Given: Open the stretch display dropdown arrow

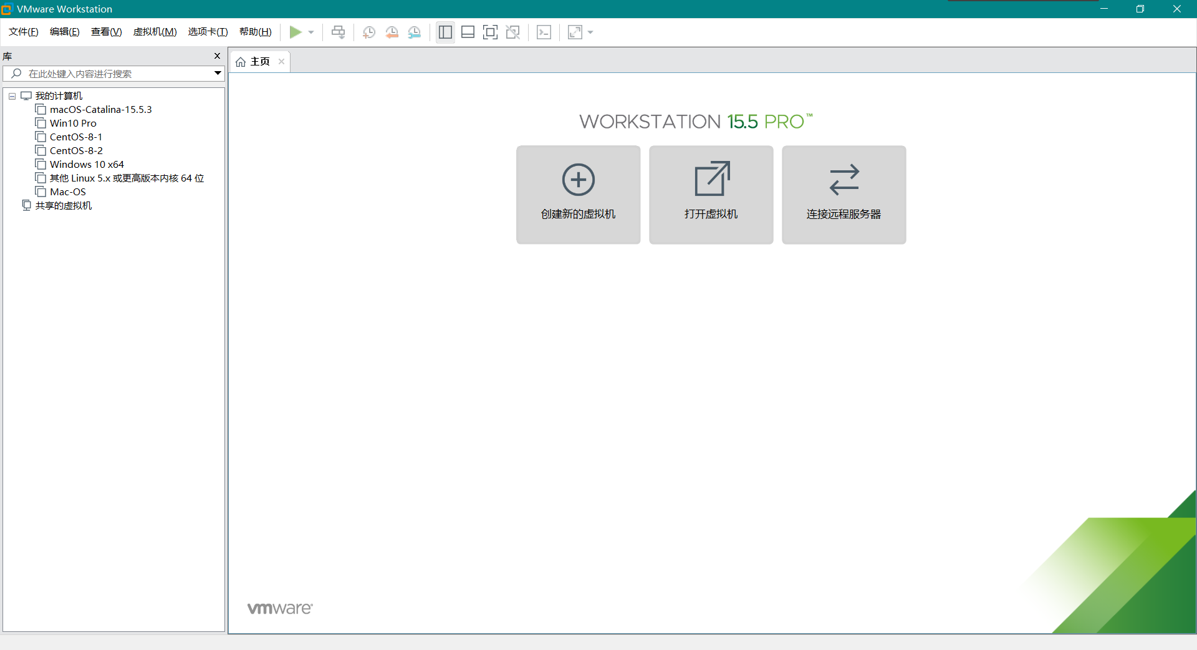Looking at the screenshot, I should click(590, 32).
